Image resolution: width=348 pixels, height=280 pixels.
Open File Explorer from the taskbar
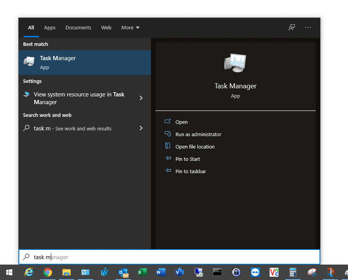66,272
